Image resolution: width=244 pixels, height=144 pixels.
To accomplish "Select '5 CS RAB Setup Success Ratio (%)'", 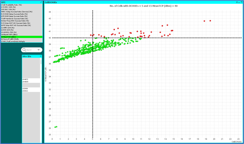I will click(21, 14).
